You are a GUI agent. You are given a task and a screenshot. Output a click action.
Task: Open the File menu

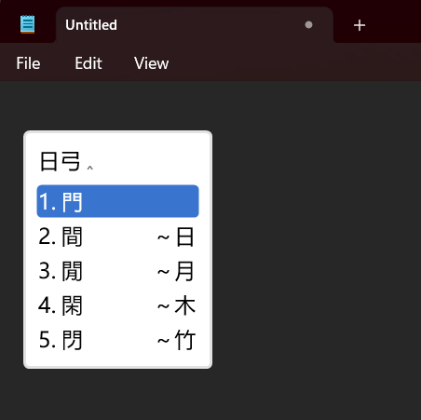(x=28, y=63)
